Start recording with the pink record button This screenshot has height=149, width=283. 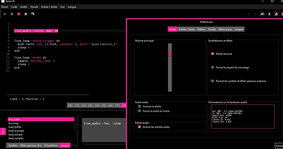click(x=19, y=14)
